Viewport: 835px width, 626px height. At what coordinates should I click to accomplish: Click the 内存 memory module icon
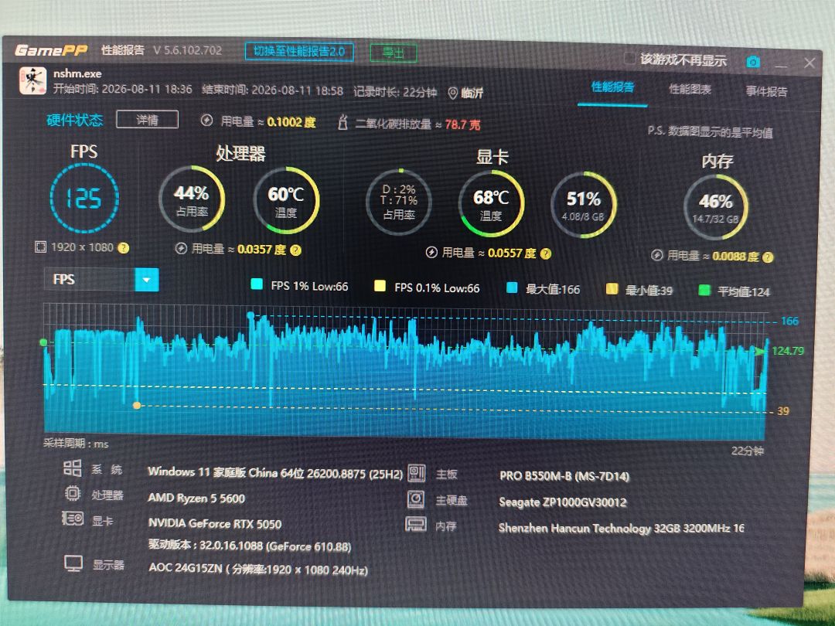tap(416, 524)
